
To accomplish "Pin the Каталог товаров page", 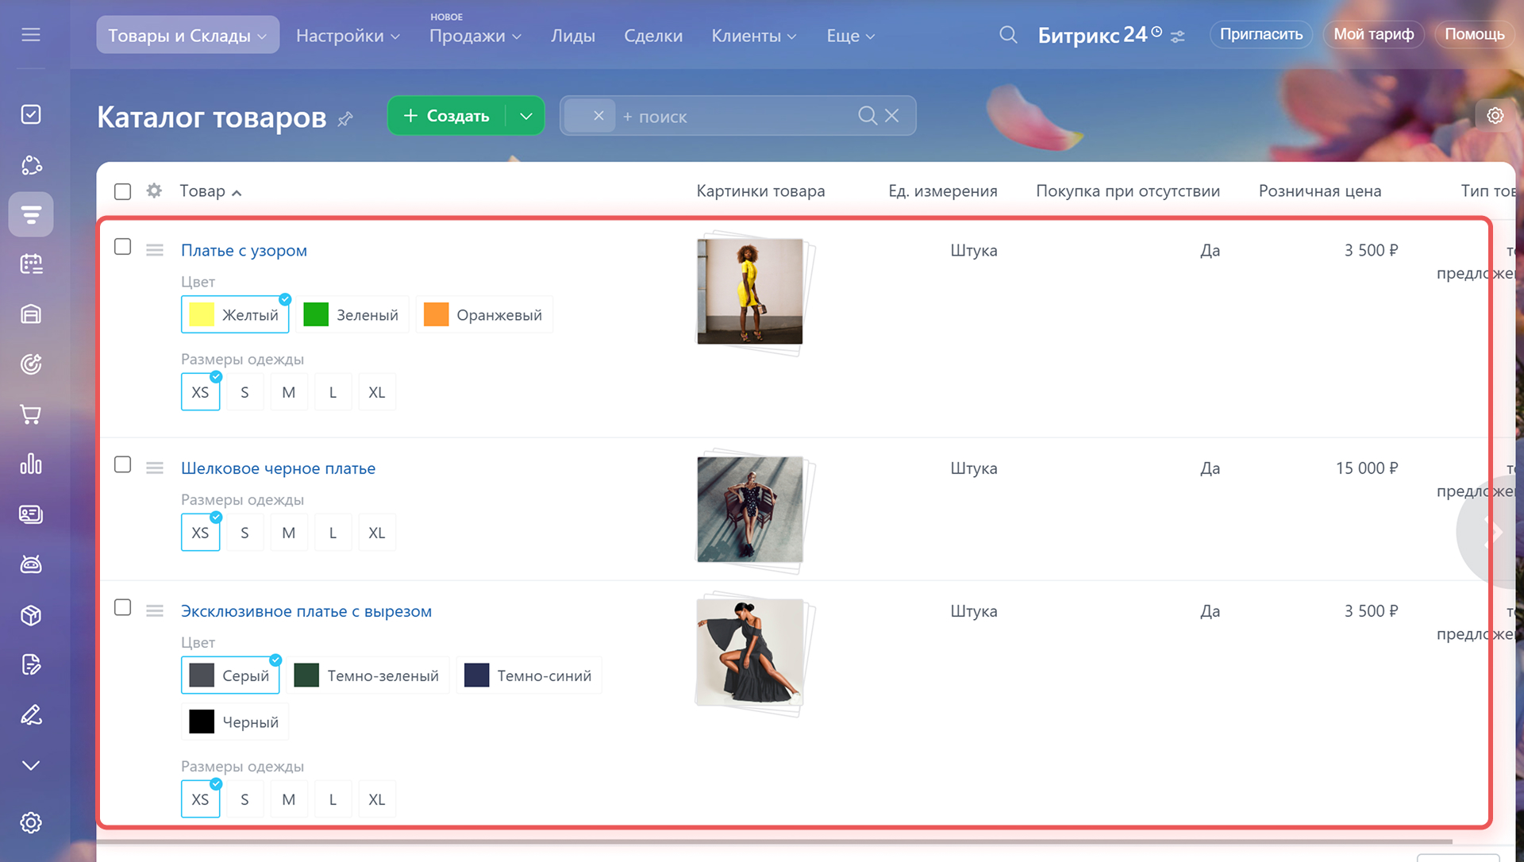I will [x=344, y=119].
